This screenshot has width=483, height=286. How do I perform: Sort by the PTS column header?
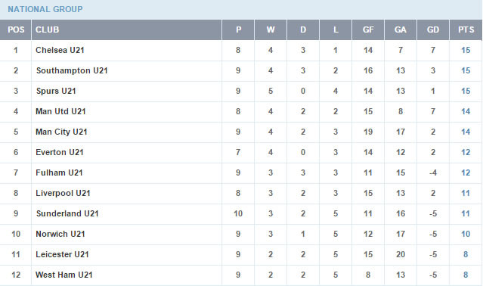coord(466,30)
